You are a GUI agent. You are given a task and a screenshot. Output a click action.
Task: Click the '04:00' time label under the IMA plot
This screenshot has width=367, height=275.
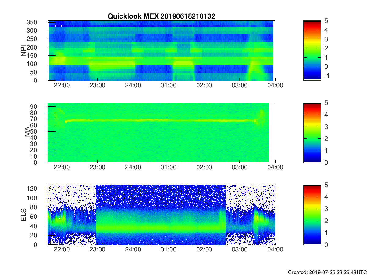[275, 168]
